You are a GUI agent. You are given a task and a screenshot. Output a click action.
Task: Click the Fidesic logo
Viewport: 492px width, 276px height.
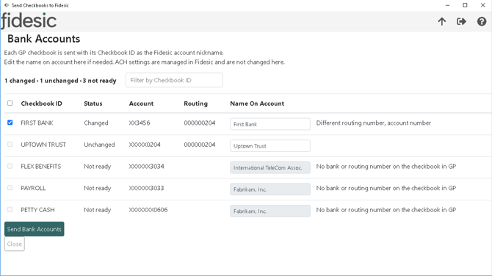[29, 21]
